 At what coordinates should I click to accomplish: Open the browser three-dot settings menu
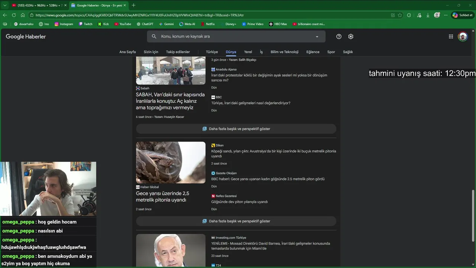tap(446, 15)
